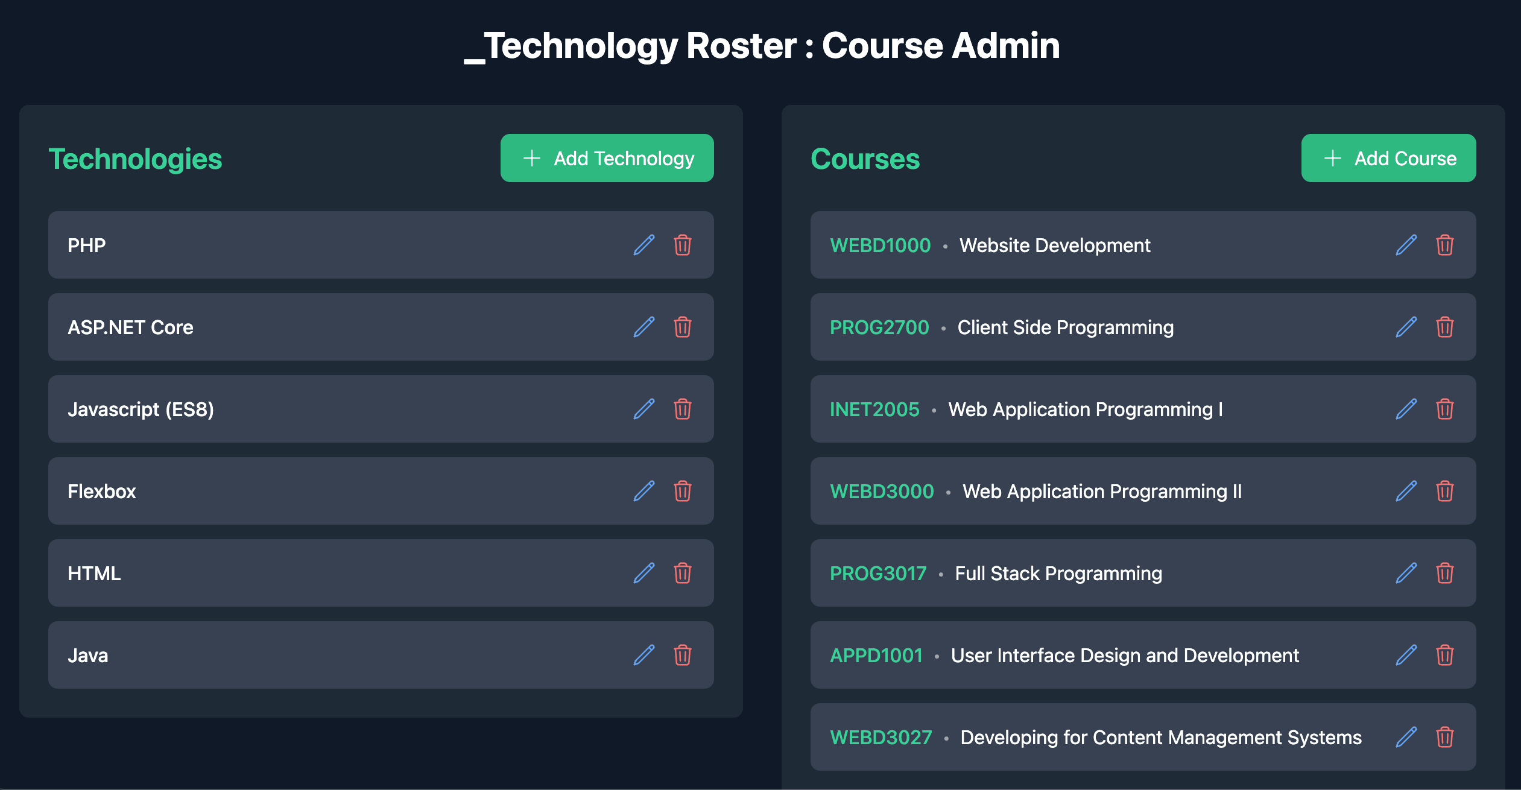
Task: Edit the PHP technology with the pencil icon
Action: [643, 245]
